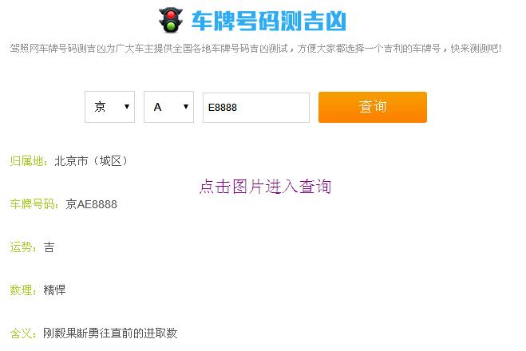
Task: Click the traffic light logo icon
Action: 171,20
